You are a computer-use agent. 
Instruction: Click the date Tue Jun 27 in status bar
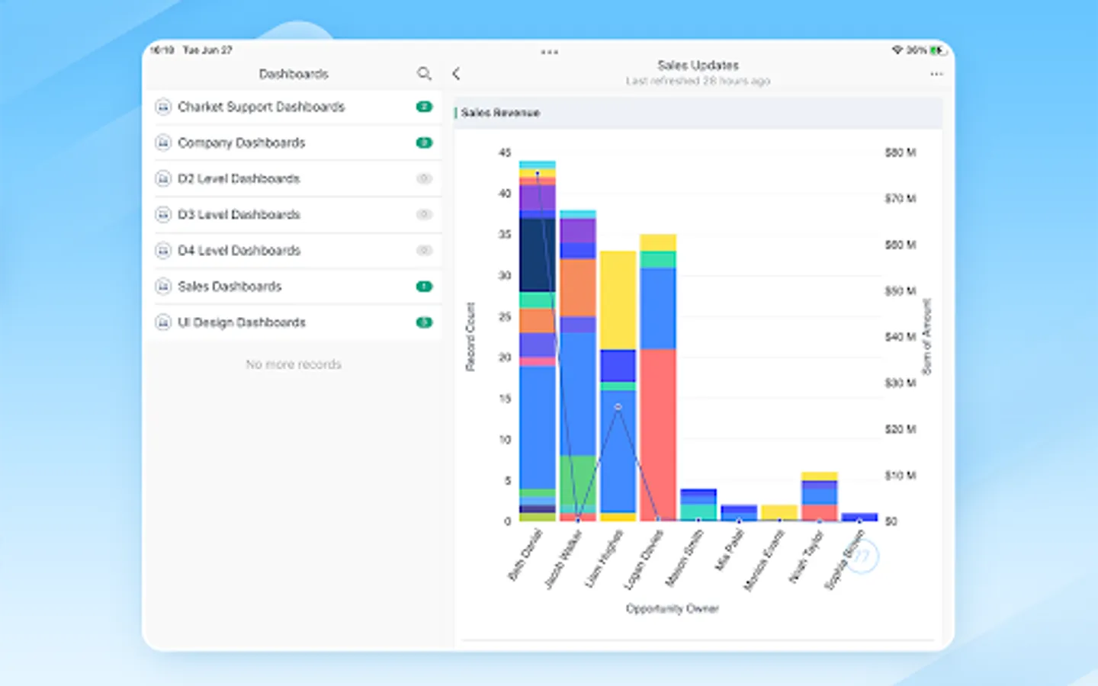[207, 50]
